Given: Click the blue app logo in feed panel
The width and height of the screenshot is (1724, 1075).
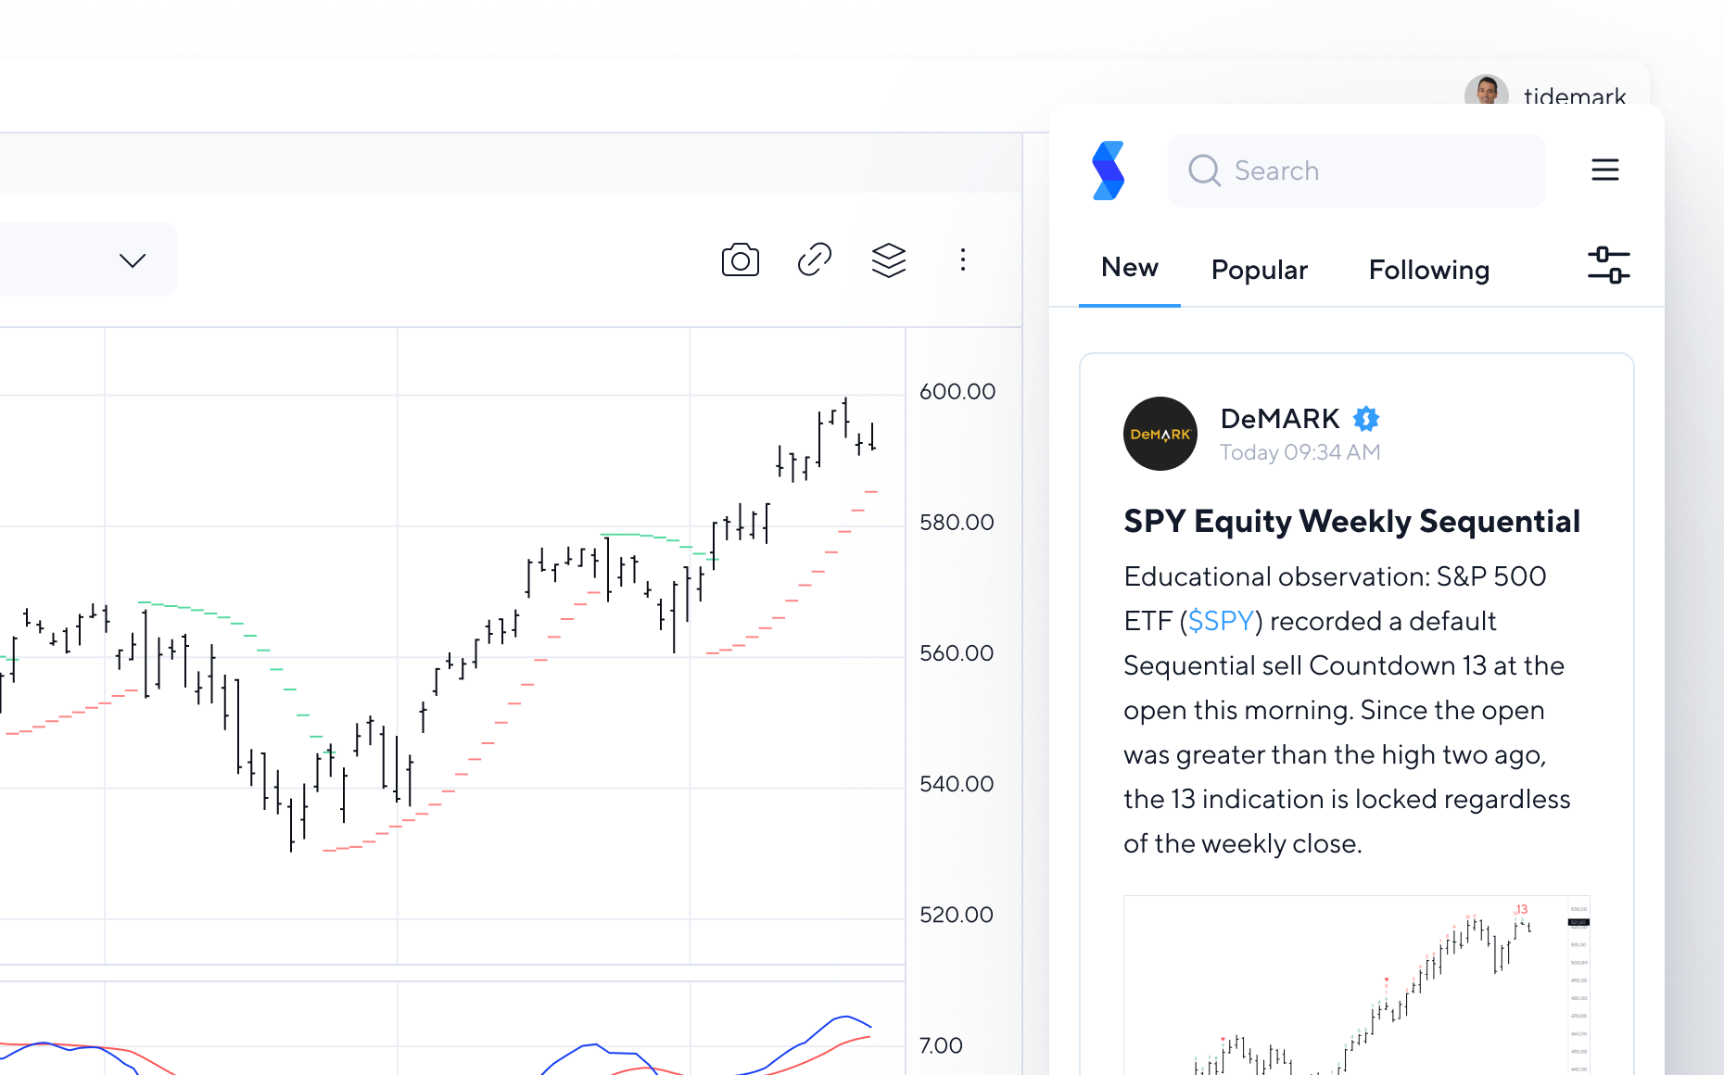Looking at the screenshot, I should coord(1109,171).
